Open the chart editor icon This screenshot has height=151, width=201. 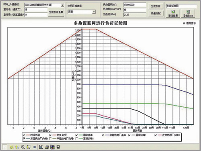(x=41, y=147)
